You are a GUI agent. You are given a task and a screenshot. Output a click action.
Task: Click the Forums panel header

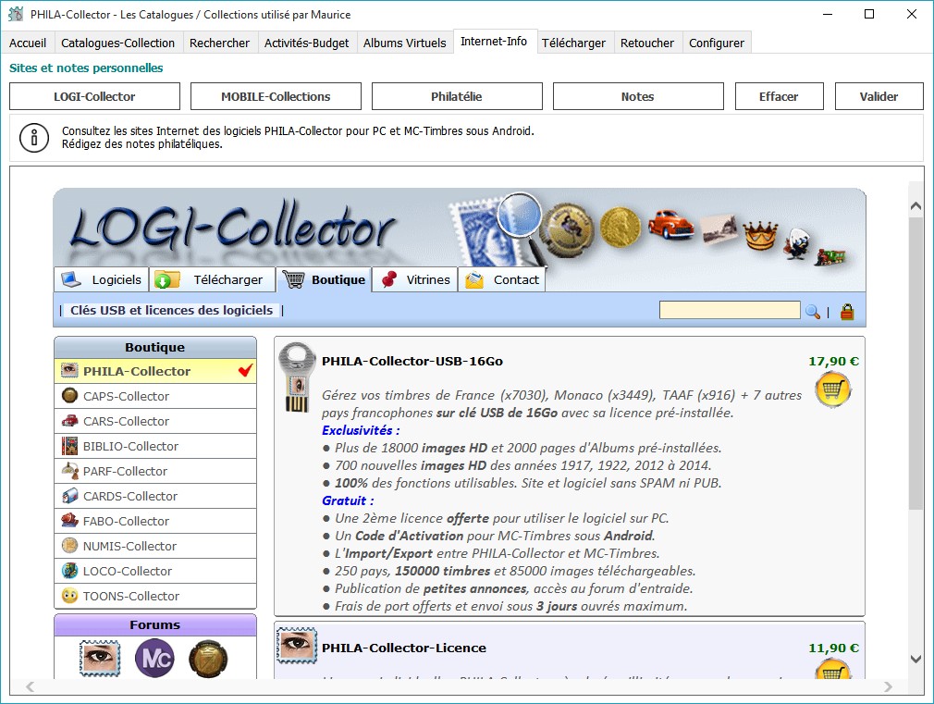[x=154, y=624]
